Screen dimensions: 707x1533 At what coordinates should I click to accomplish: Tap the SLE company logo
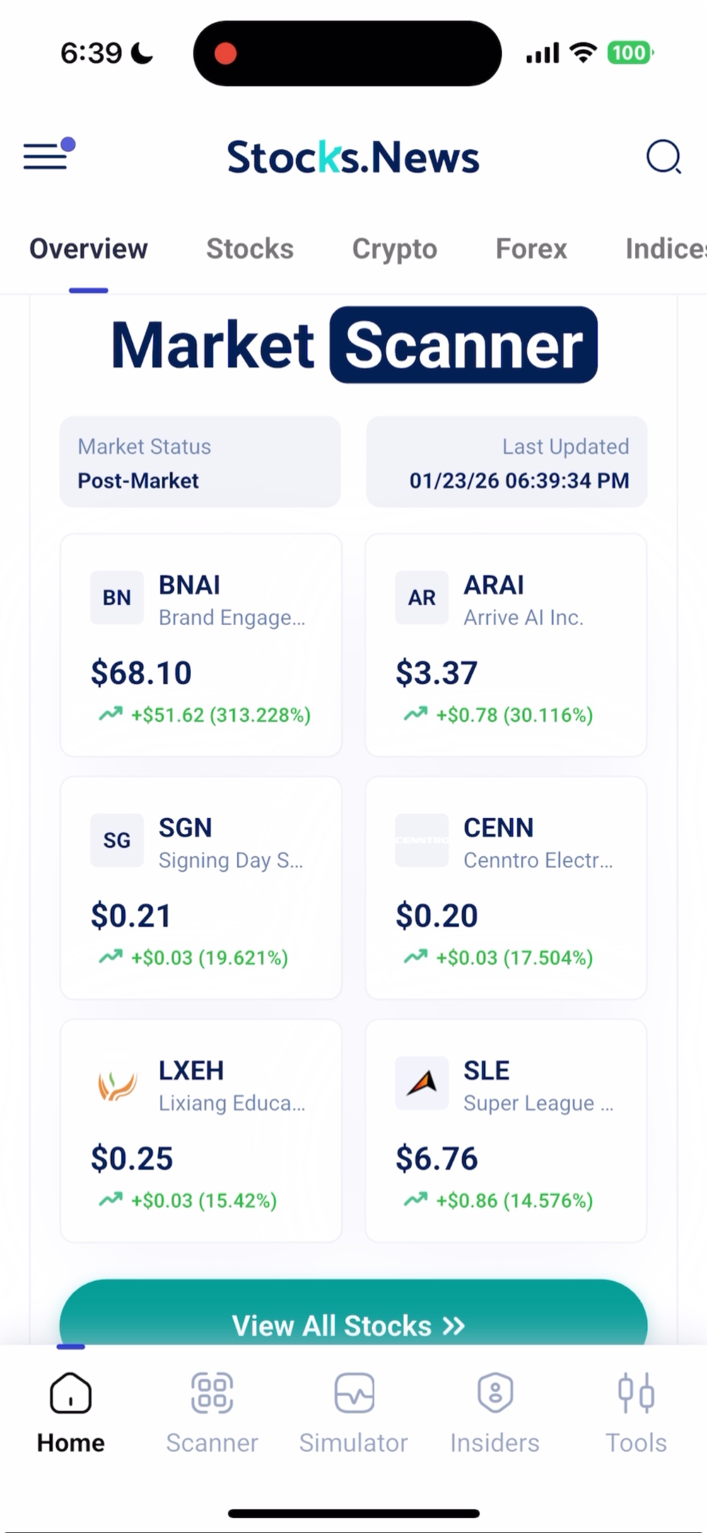coord(422,1083)
